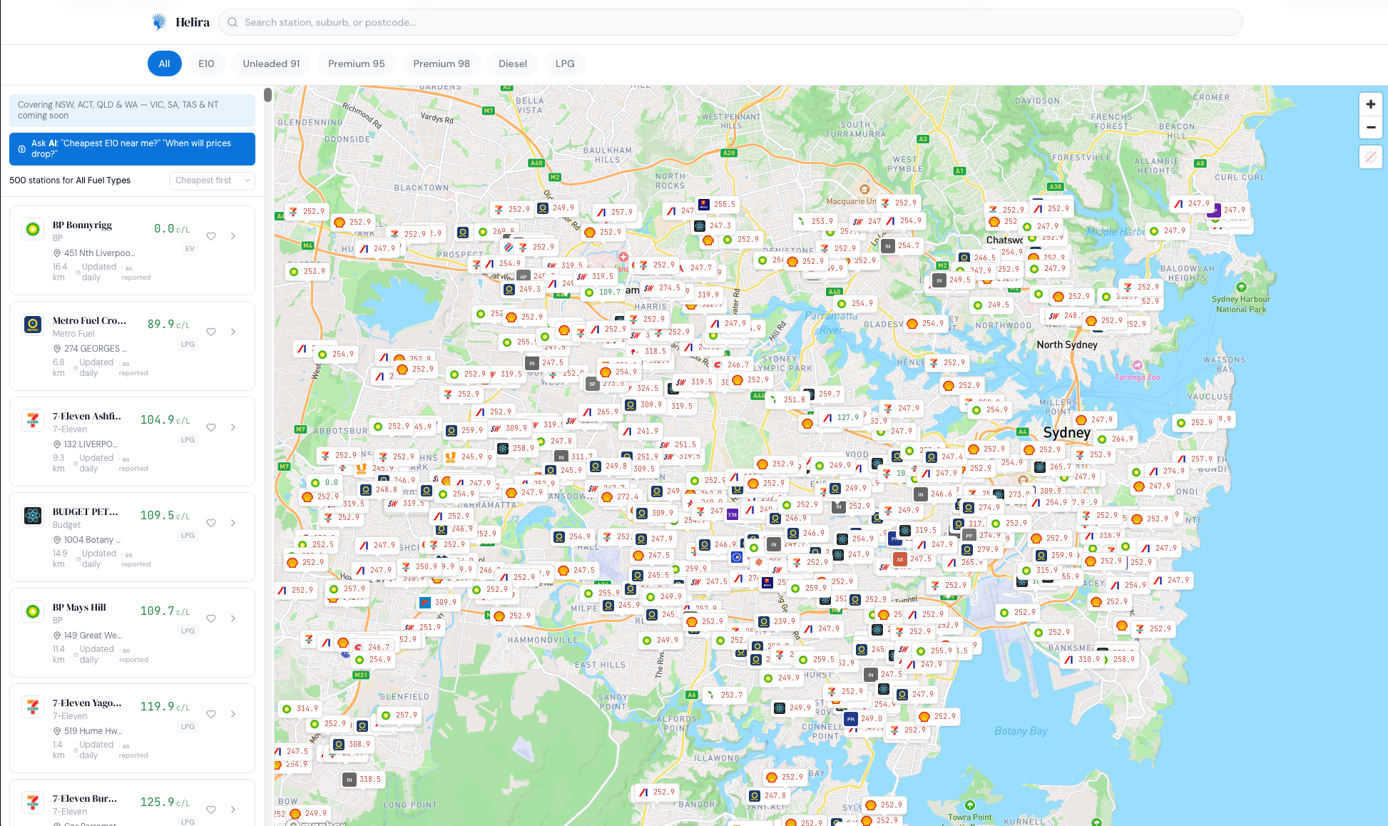The image size is (1388, 826).
Task: Toggle favorite heart on BP Mays Hill
Action: coord(211,618)
